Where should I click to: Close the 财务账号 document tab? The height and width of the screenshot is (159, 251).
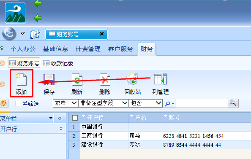(102, 34)
